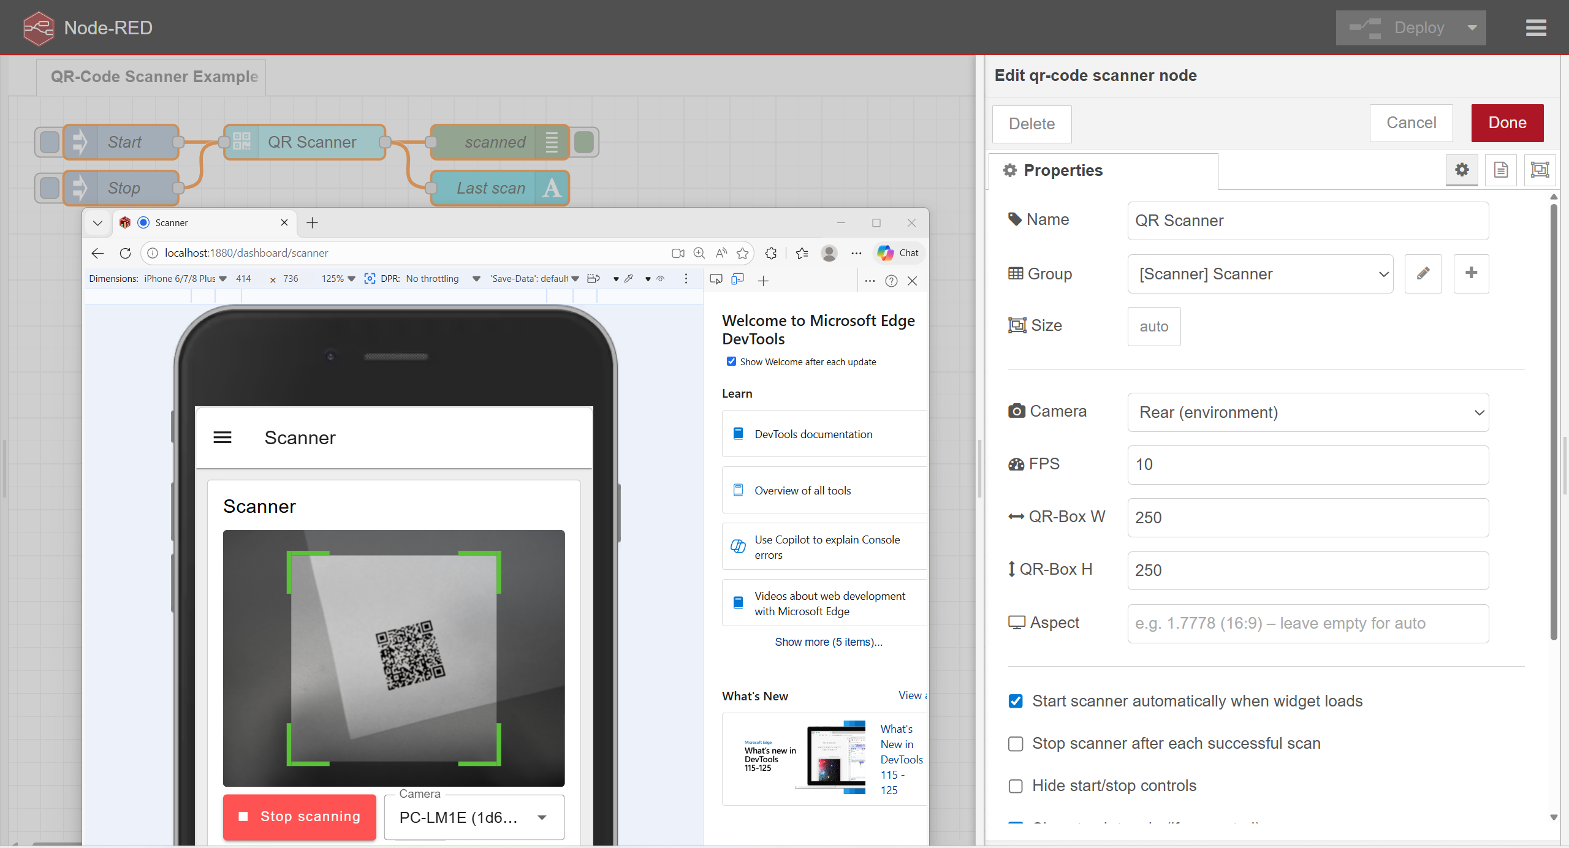Edit the selected group with pencil icon
Screen dimensions: 1569x848
(1423, 273)
